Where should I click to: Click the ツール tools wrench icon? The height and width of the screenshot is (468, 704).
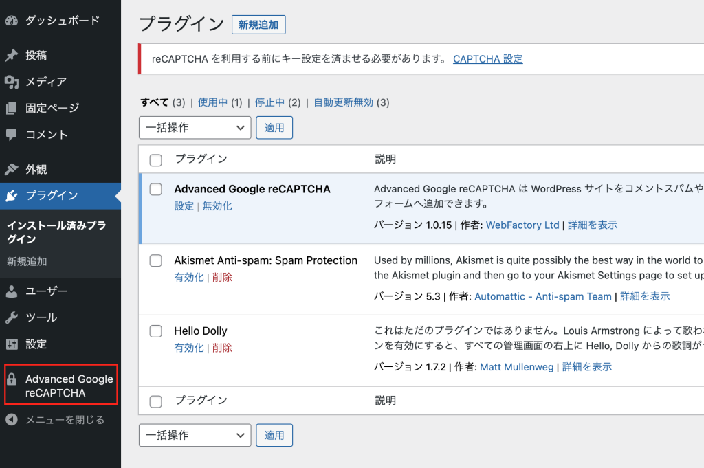(12, 317)
